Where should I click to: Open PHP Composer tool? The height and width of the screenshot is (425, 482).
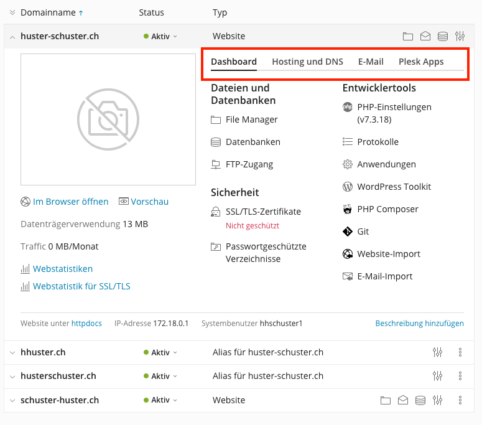click(387, 209)
